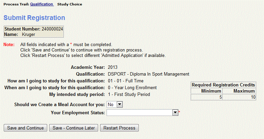
Task: Click the student name Kruger
Action: pyautogui.click(x=29, y=34)
